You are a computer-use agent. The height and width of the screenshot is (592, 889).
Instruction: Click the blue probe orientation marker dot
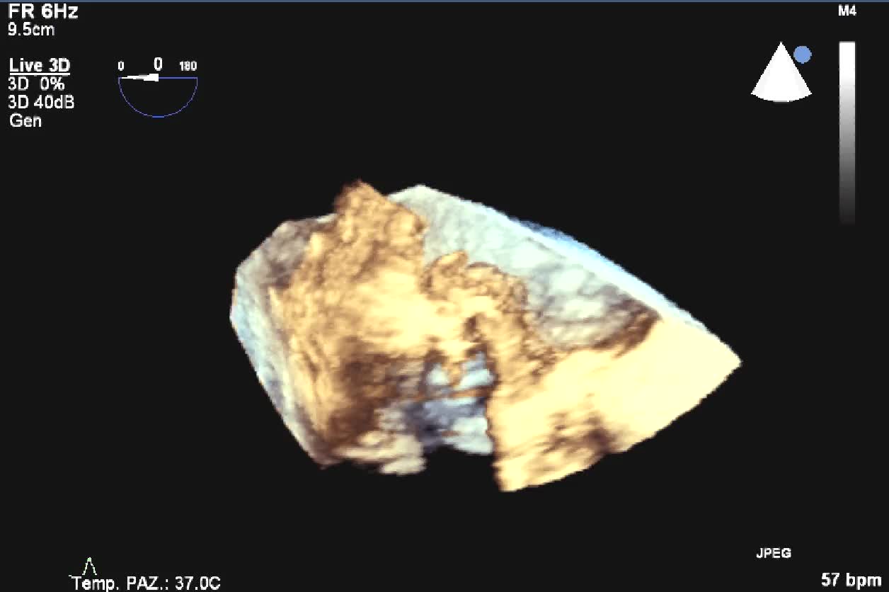(803, 55)
